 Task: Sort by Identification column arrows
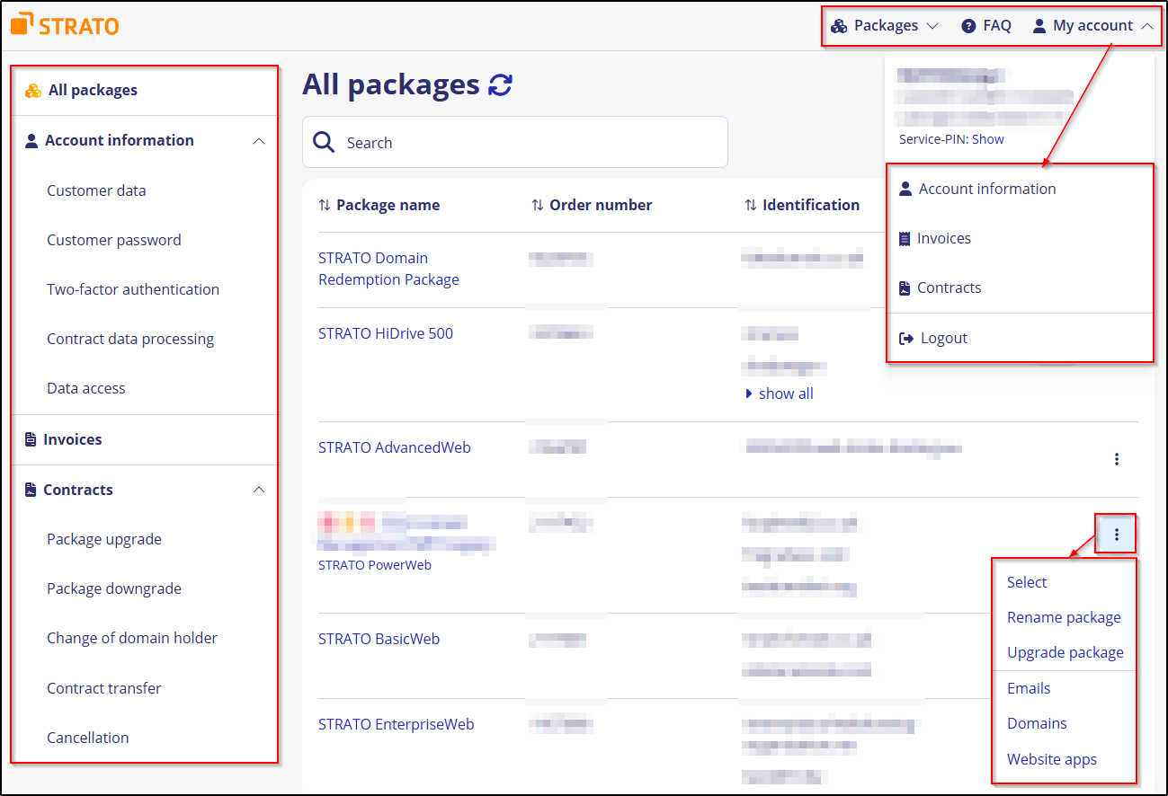pos(750,206)
